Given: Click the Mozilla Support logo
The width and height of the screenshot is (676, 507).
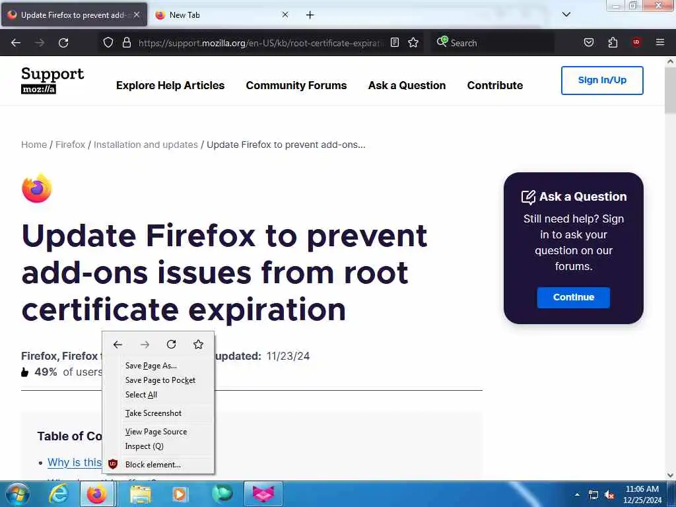Looking at the screenshot, I should [52, 80].
